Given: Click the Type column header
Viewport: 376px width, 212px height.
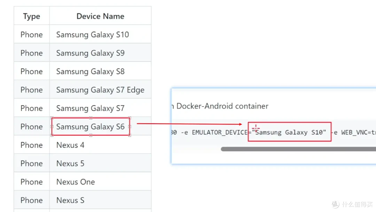Looking at the screenshot, I should pos(31,16).
